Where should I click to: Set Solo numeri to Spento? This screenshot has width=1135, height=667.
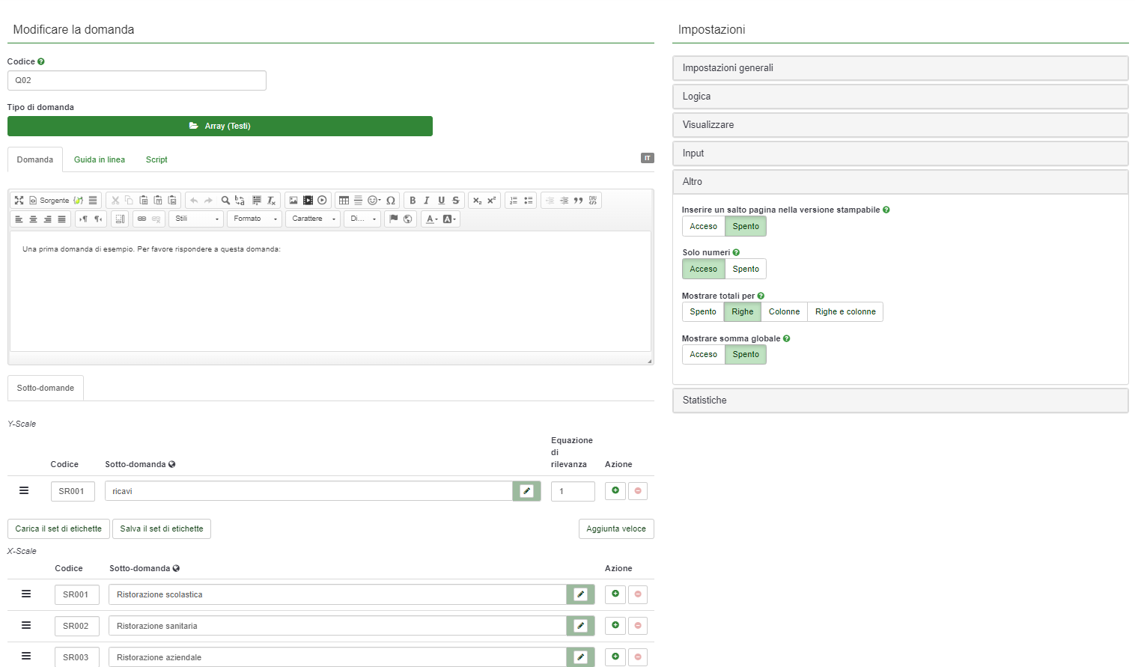click(746, 269)
